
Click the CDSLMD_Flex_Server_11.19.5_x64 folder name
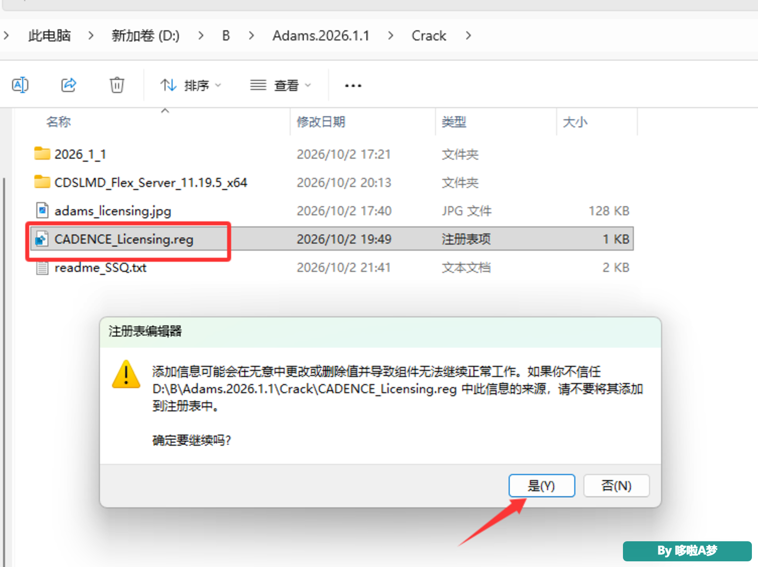tap(151, 182)
